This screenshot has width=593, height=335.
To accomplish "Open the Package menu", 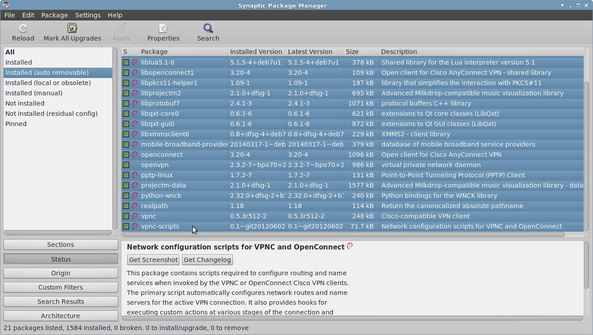I will 54,15.
